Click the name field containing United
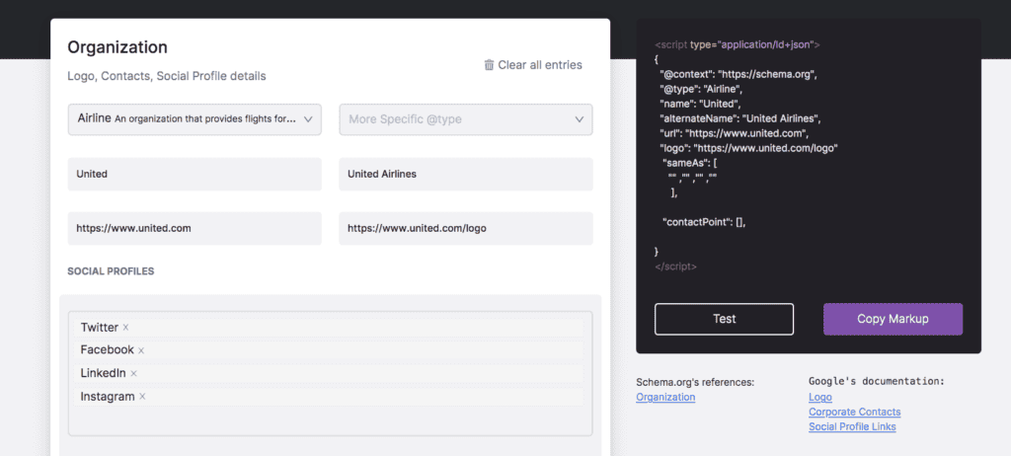 pyautogui.click(x=194, y=174)
